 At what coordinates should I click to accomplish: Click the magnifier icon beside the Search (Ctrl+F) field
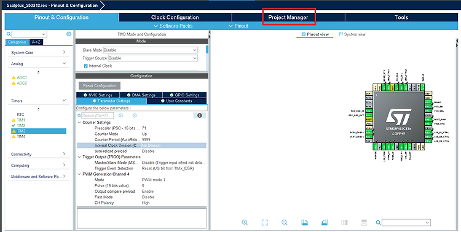79,116
